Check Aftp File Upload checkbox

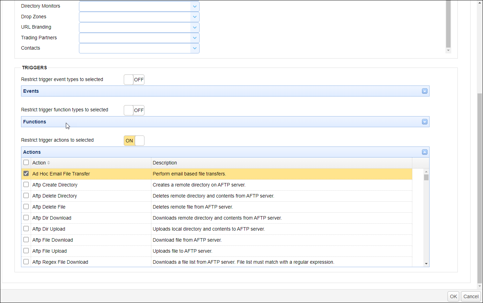point(26,251)
